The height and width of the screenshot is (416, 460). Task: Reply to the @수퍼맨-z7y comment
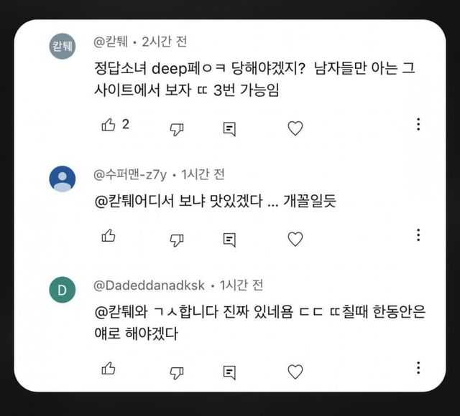point(229,239)
